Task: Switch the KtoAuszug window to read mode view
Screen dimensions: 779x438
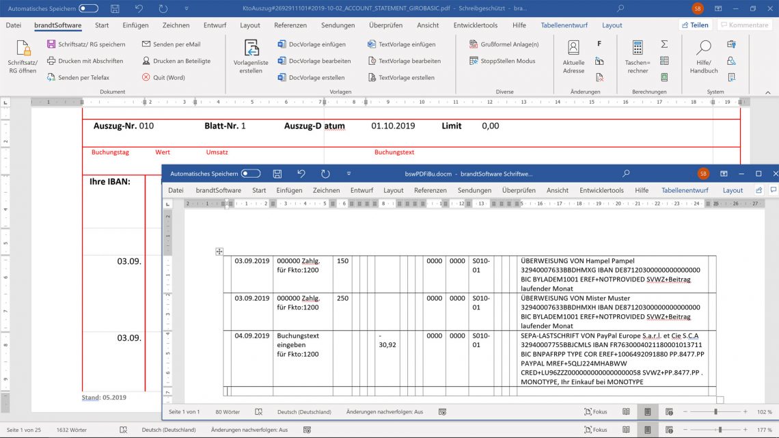Action: click(626, 430)
